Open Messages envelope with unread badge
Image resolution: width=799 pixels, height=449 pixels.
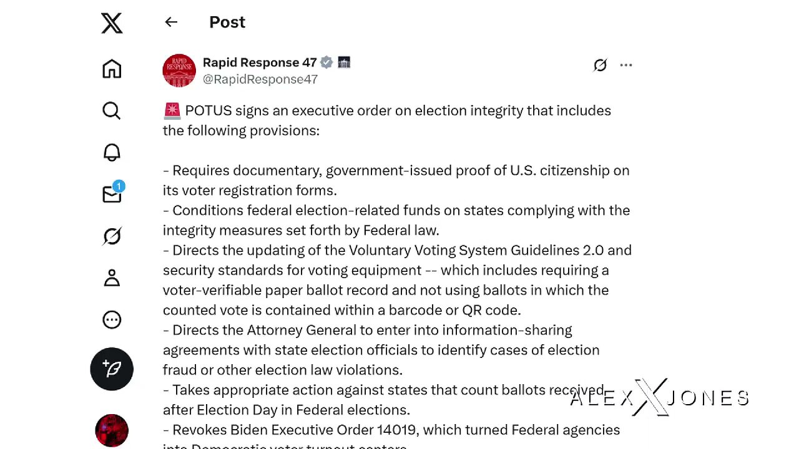click(112, 194)
